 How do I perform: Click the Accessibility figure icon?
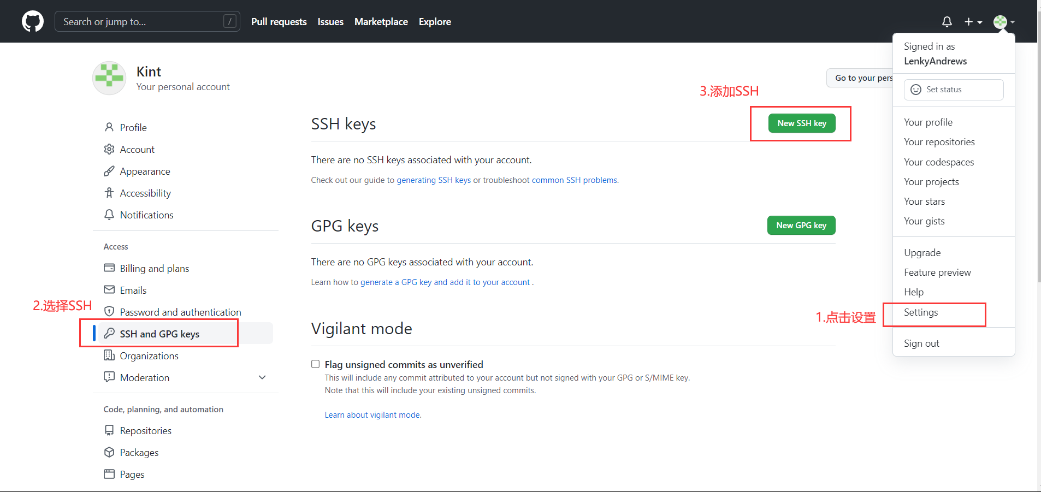pos(109,193)
